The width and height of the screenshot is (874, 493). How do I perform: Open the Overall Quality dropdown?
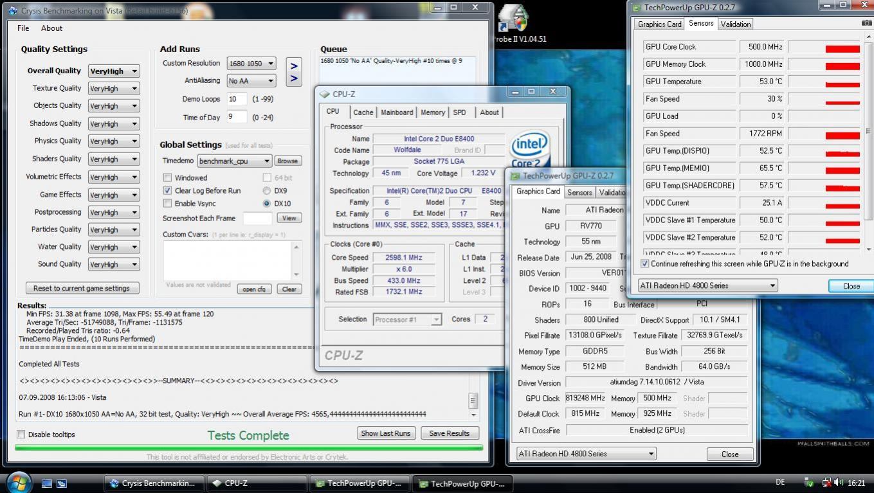coord(113,71)
